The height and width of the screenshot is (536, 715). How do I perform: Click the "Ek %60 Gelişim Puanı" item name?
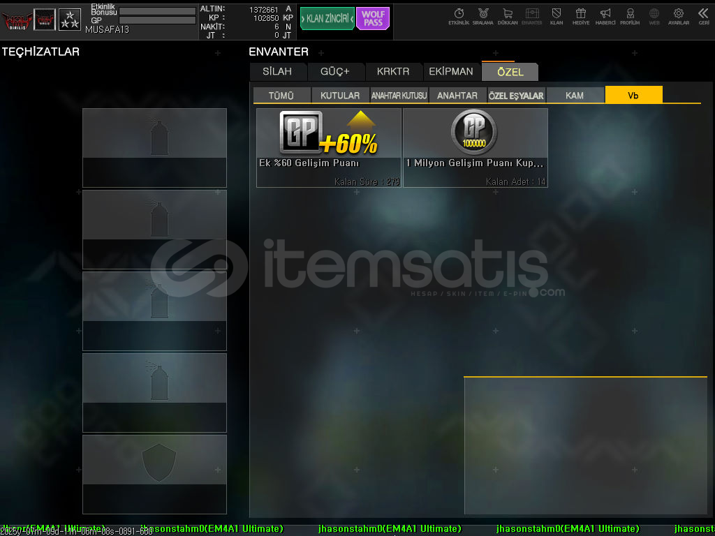309,163
